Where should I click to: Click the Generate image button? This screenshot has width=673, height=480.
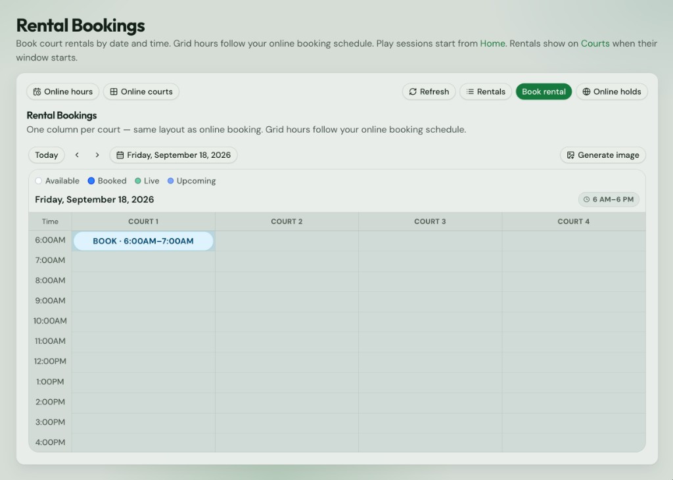pyautogui.click(x=603, y=155)
